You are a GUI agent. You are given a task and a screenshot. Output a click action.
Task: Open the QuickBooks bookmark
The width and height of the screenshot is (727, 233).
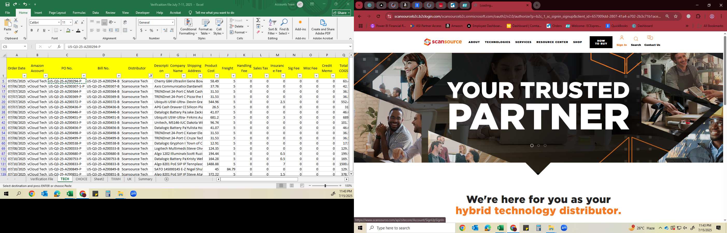(x=617, y=26)
